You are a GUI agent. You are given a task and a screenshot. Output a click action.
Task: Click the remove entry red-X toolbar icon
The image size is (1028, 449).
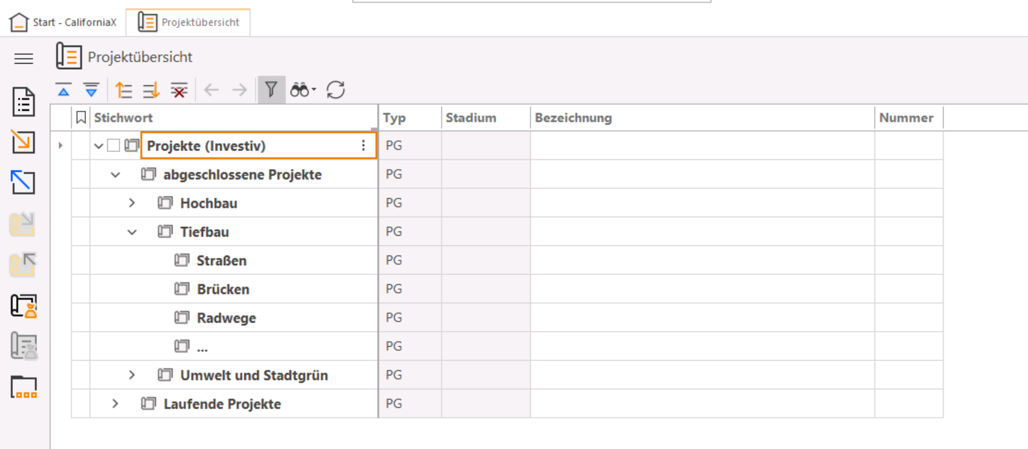click(x=179, y=90)
